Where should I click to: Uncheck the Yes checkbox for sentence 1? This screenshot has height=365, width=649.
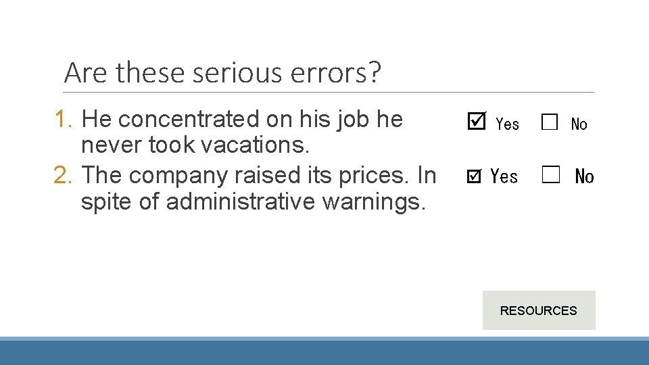coord(477,121)
